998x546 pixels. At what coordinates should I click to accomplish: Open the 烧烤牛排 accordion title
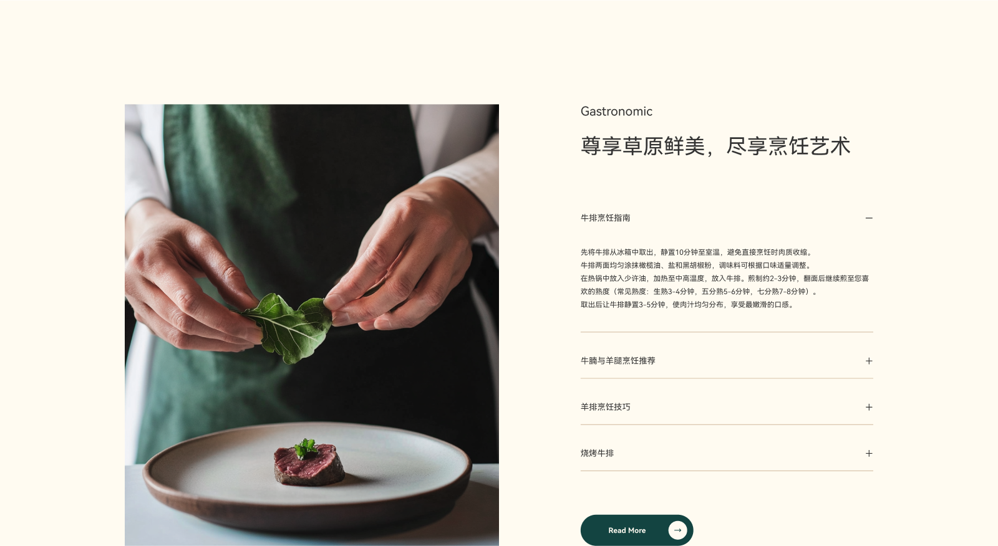(597, 453)
